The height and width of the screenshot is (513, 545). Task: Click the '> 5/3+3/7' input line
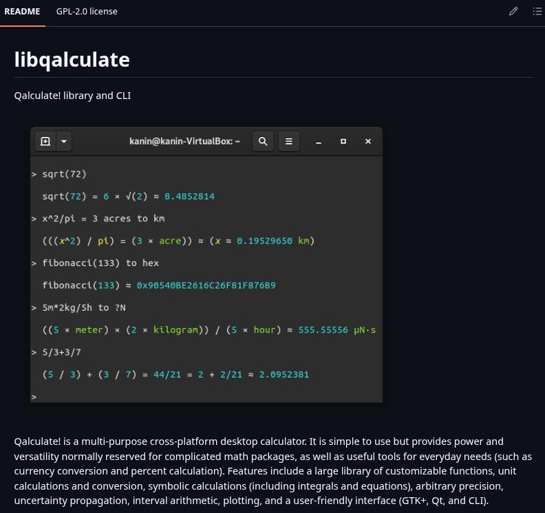coord(56,352)
